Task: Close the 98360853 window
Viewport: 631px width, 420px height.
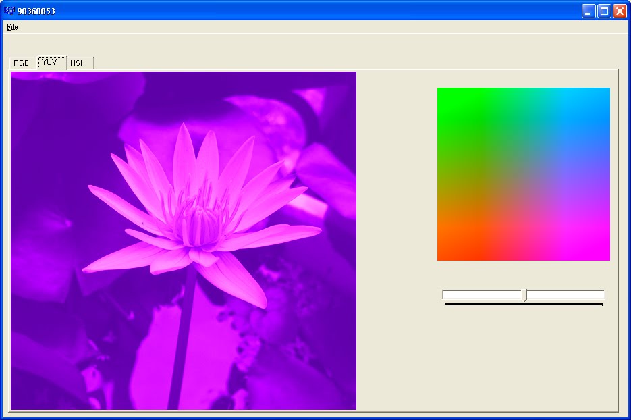Action: coord(620,11)
